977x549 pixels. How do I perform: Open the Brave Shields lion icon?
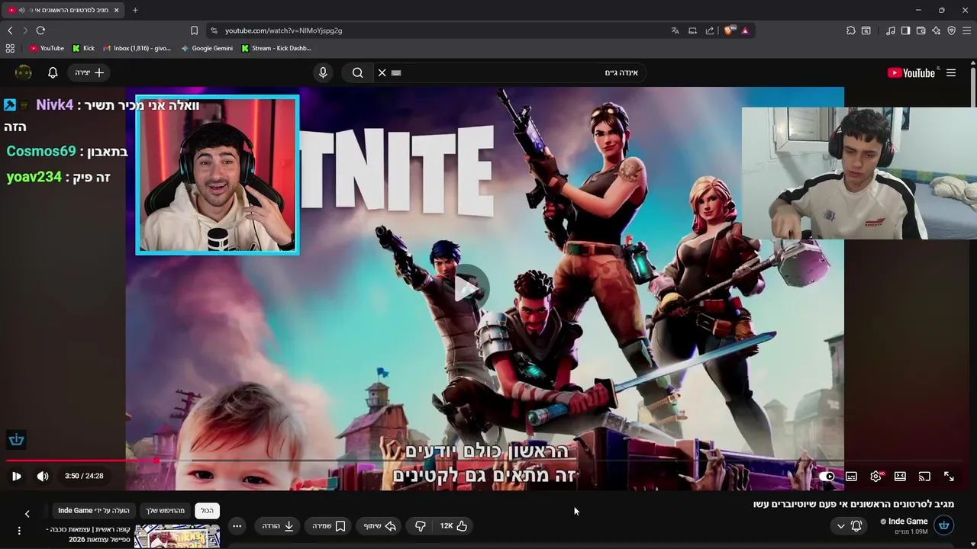pyautogui.click(x=728, y=30)
